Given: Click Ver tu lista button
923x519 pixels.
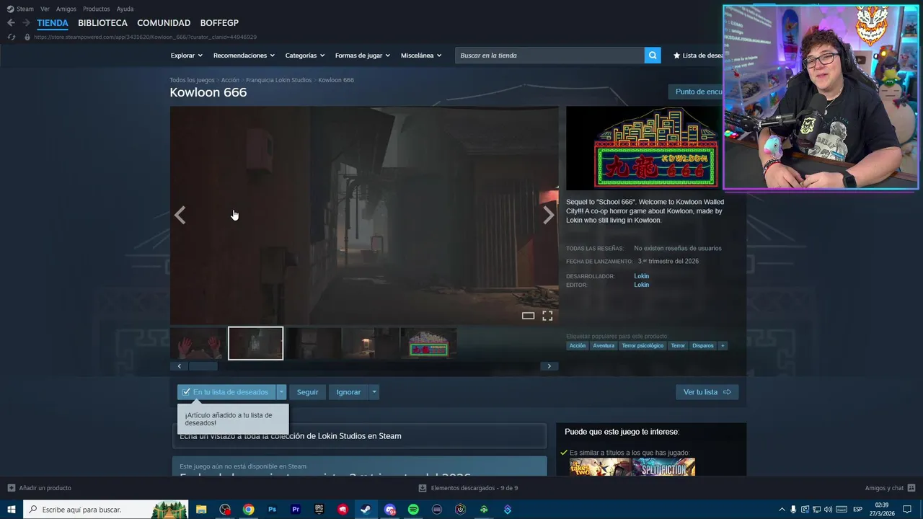Looking at the screenshot, I should point(707,392).
